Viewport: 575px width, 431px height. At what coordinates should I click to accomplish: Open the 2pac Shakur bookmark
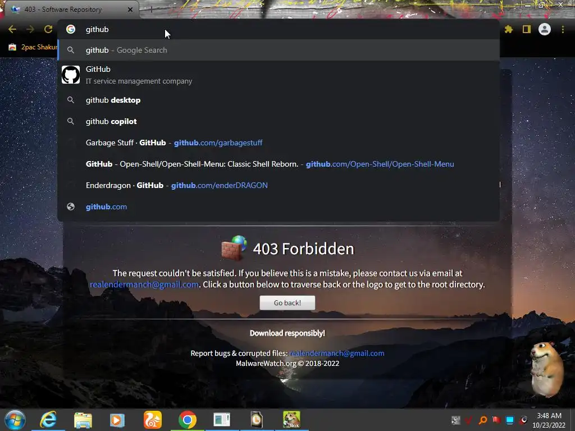click(33, 47)
